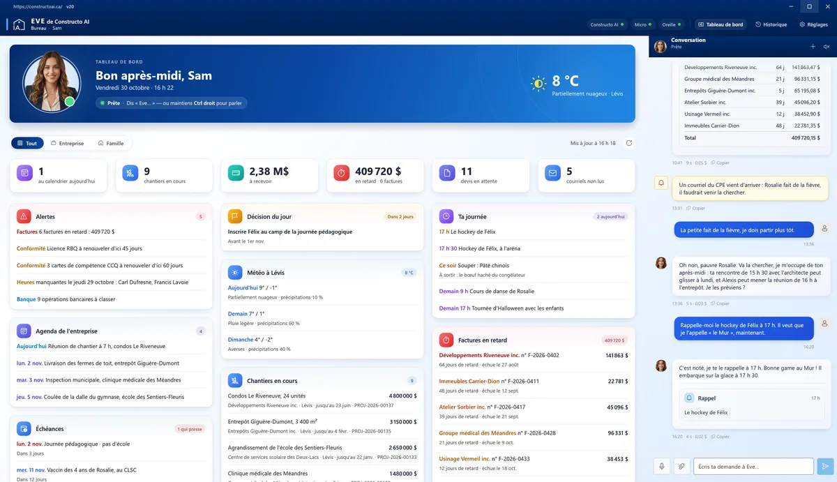Copy the 13:31 CPE notification message
The width and height of the screenshot is (837, 482).
pyautogui.click(x=695, y=208)
